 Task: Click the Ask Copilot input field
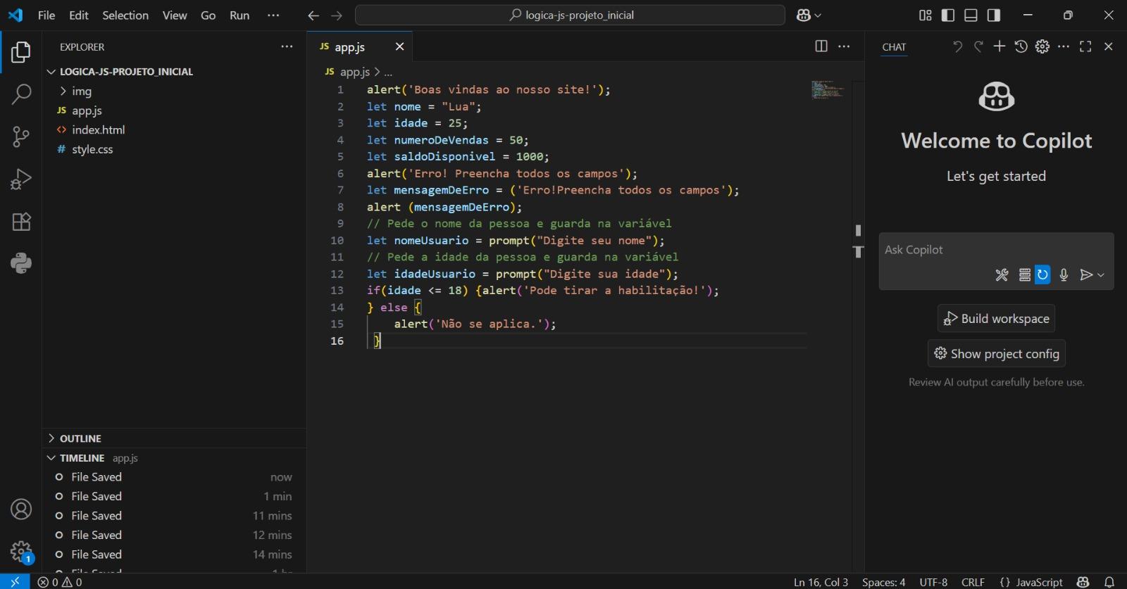click(996, 250)
